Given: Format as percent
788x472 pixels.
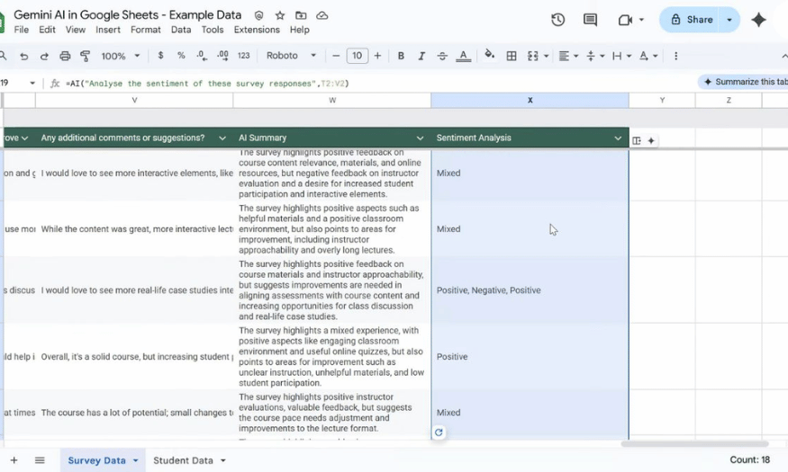Looking at the screenshot, I should tap(181, 56).
